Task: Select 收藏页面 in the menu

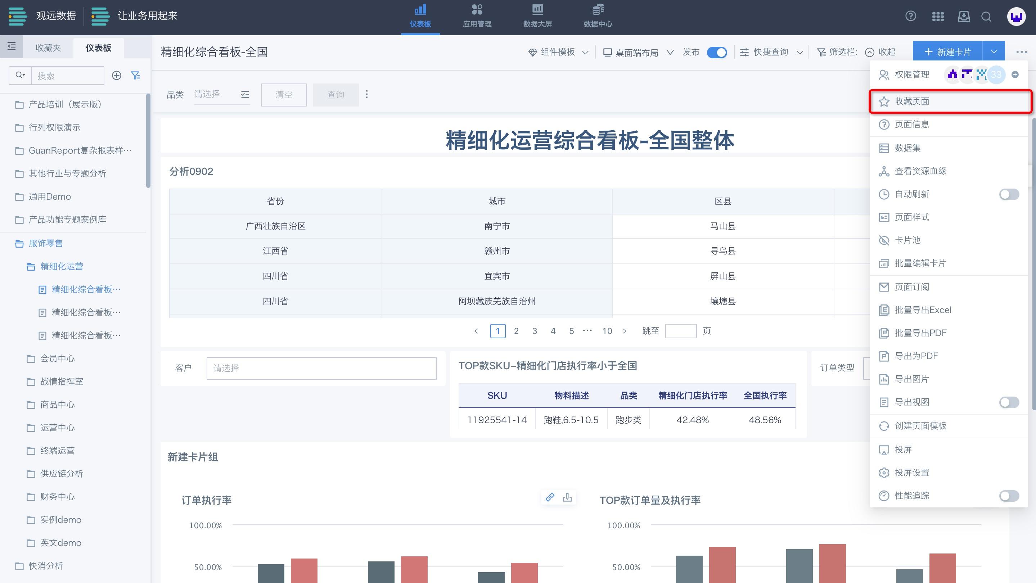Action: 950,101
